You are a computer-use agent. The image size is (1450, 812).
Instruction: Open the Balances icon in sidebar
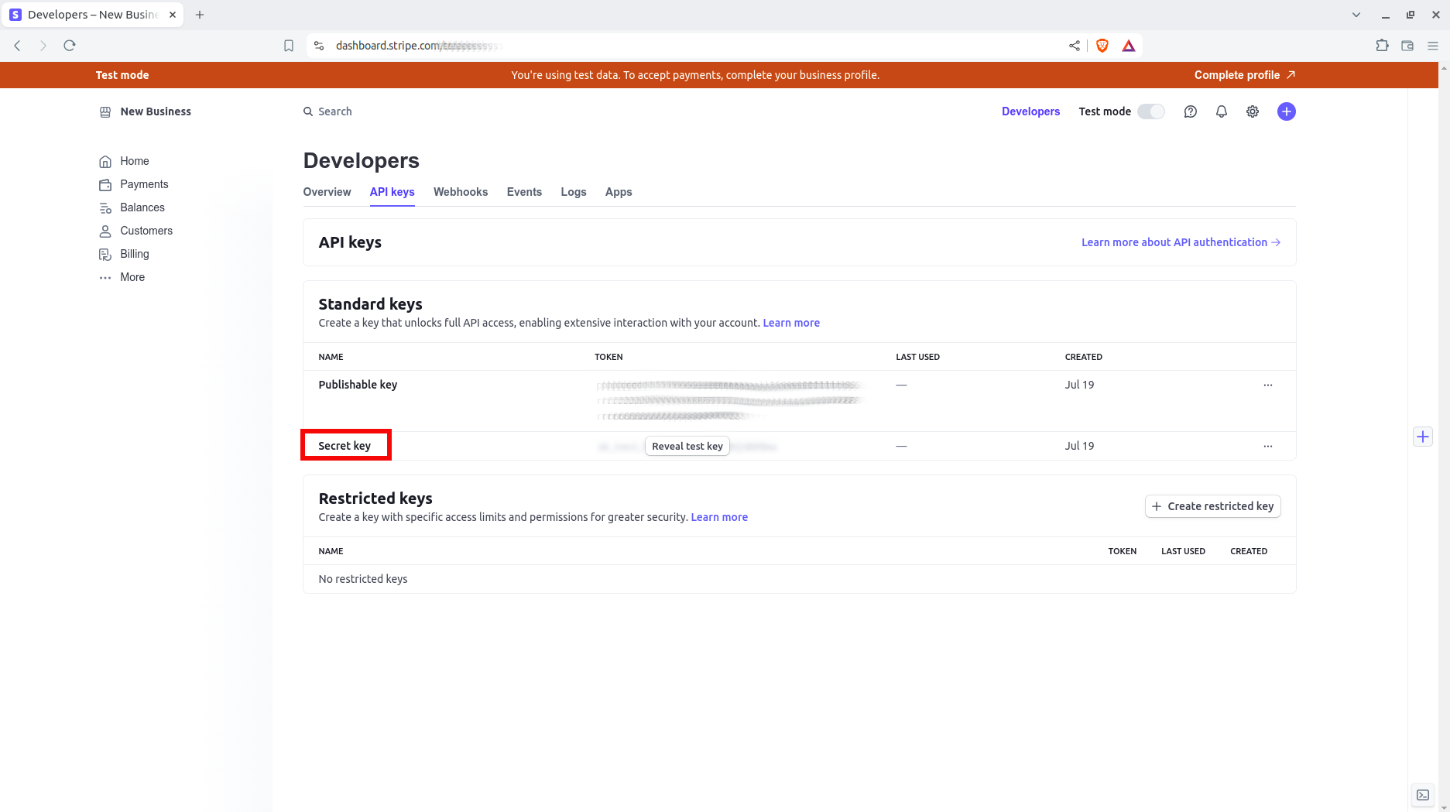point(105,207)
